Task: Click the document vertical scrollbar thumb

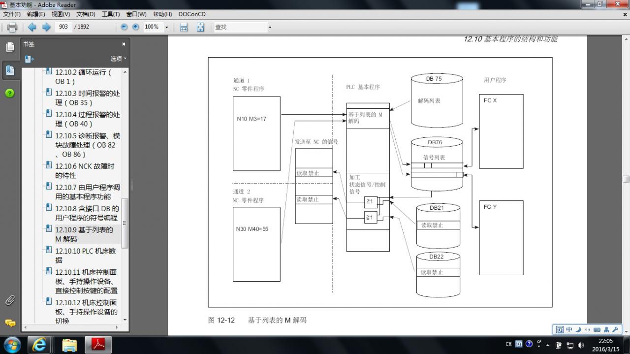Action: click(626, 179)
